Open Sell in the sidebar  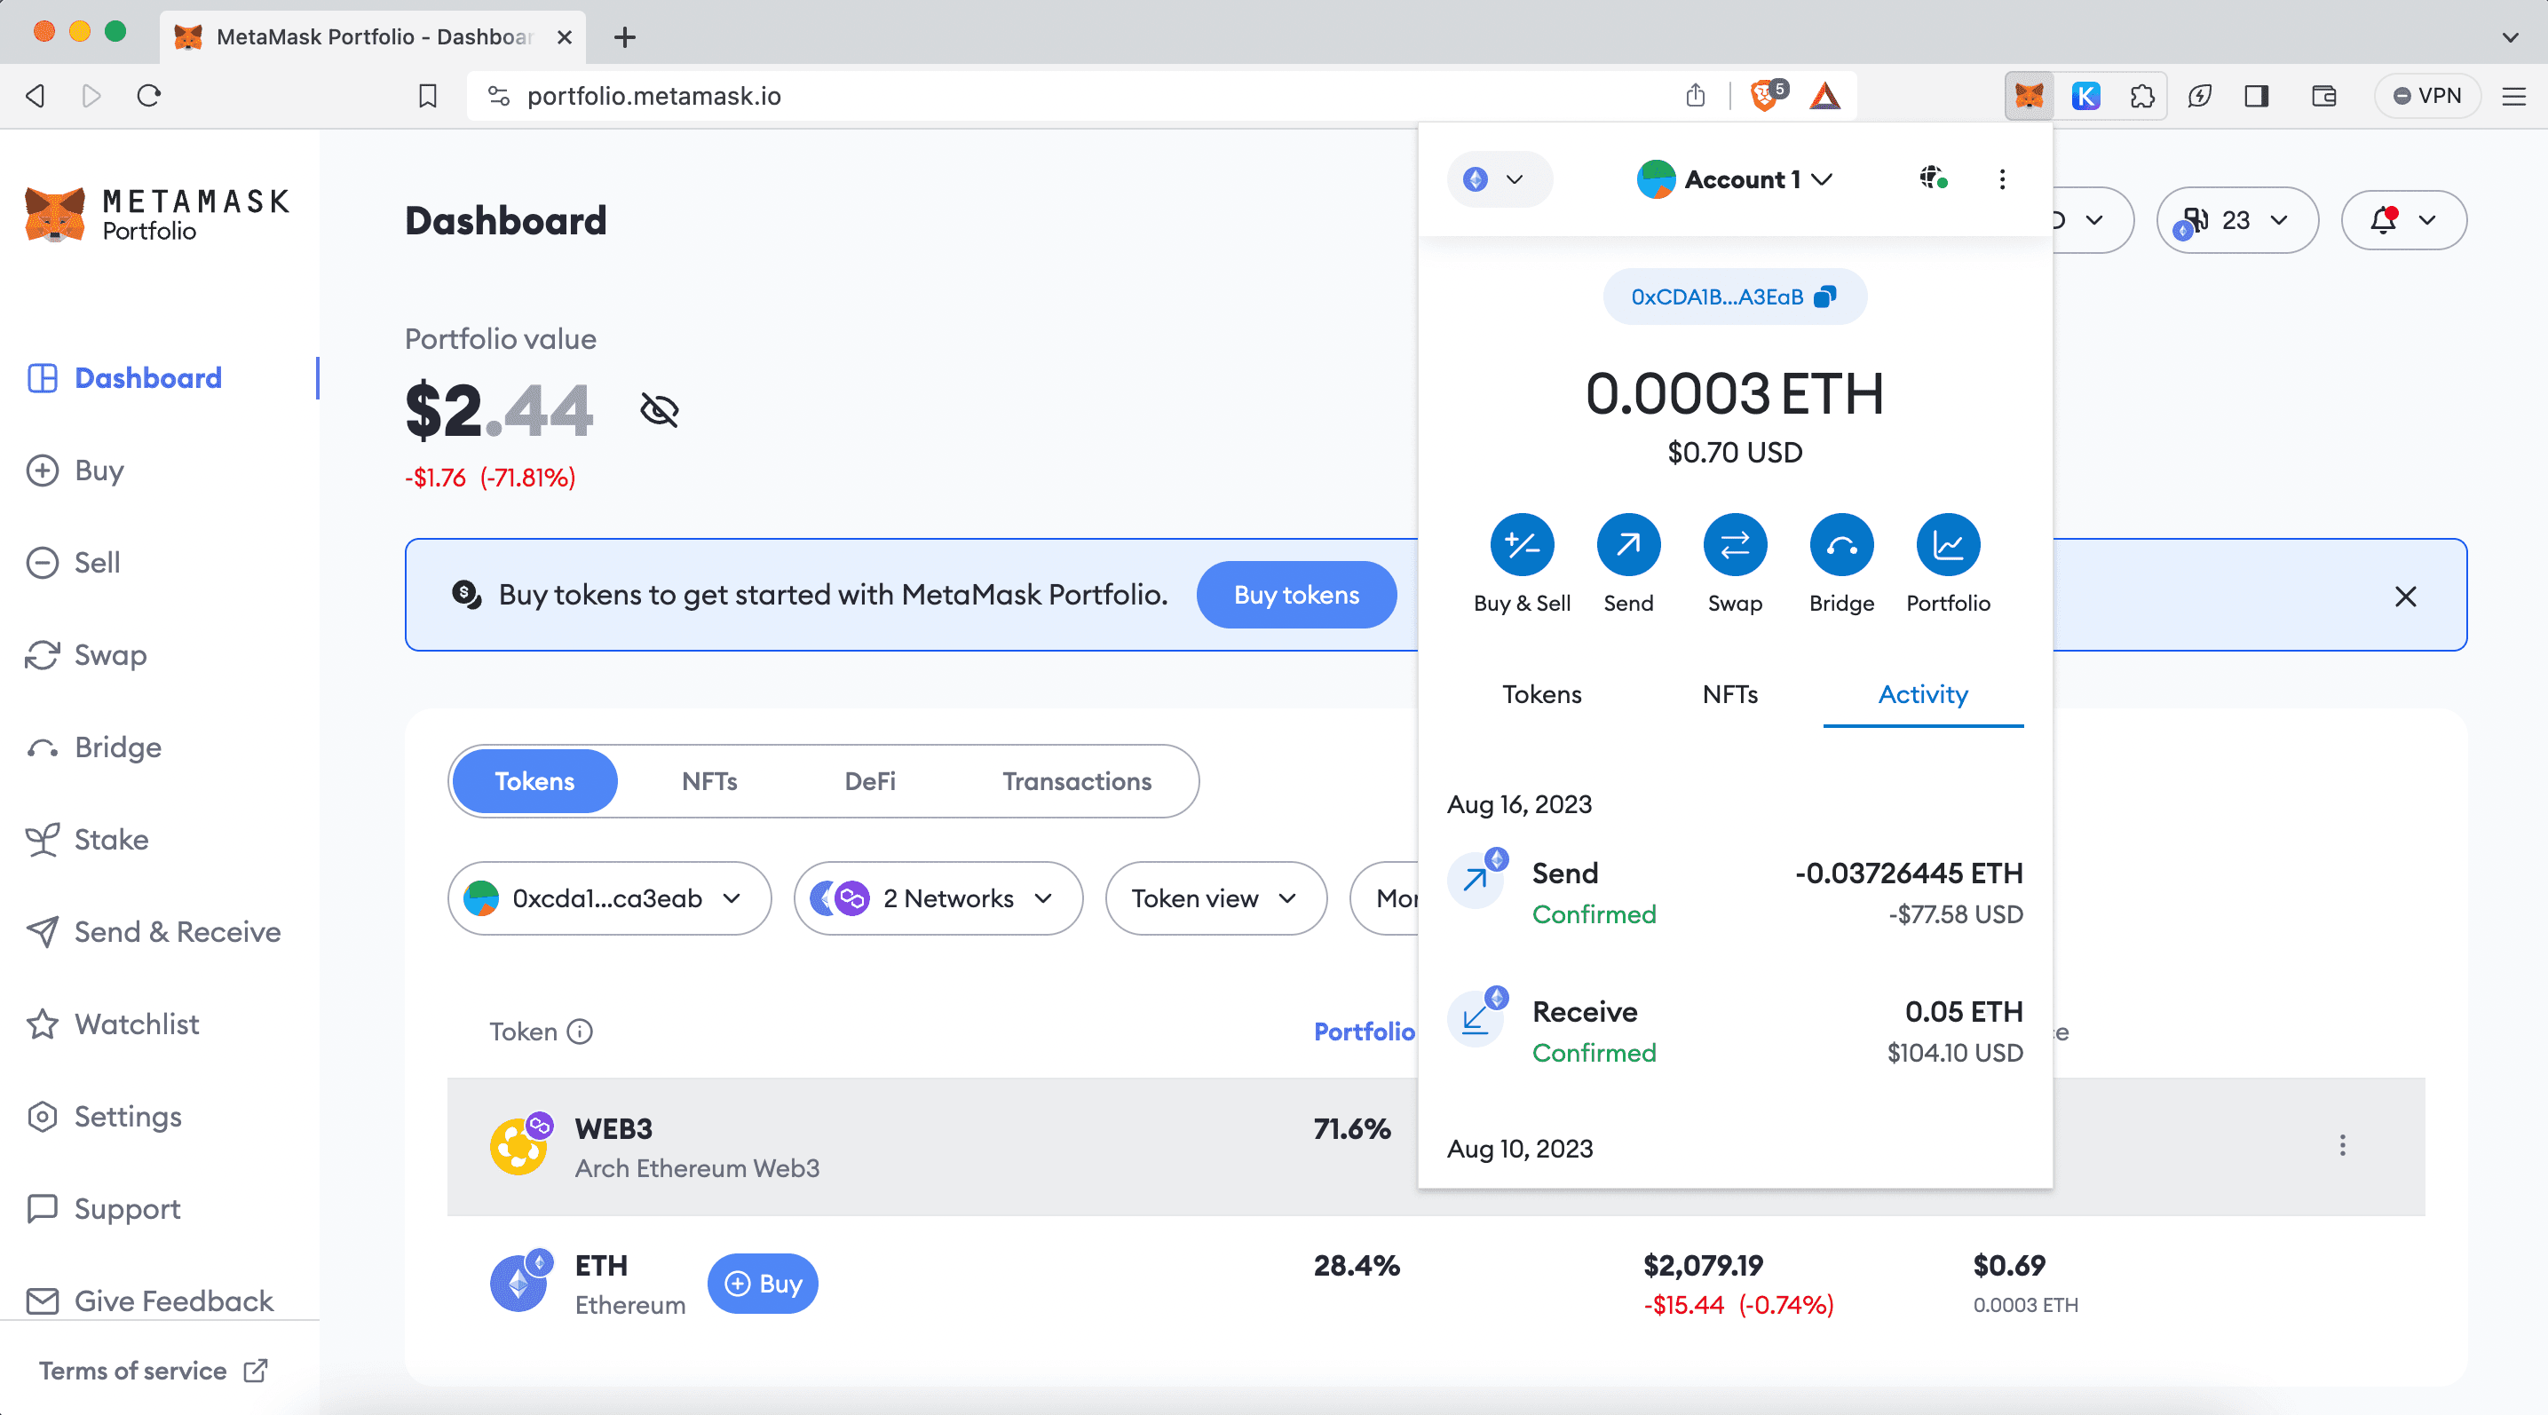click(x=73, y=563)
